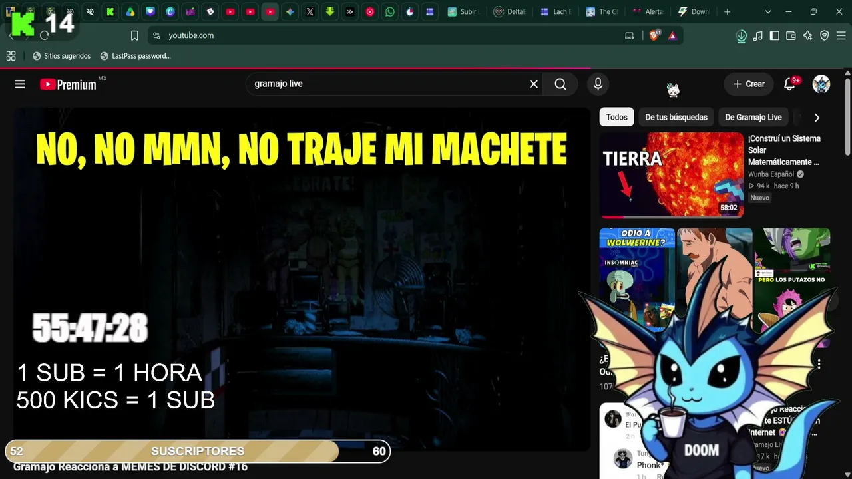Screen dimensions: 852x479
Task: Switch to the 'Lach E' tab
Action: point(556,11)
